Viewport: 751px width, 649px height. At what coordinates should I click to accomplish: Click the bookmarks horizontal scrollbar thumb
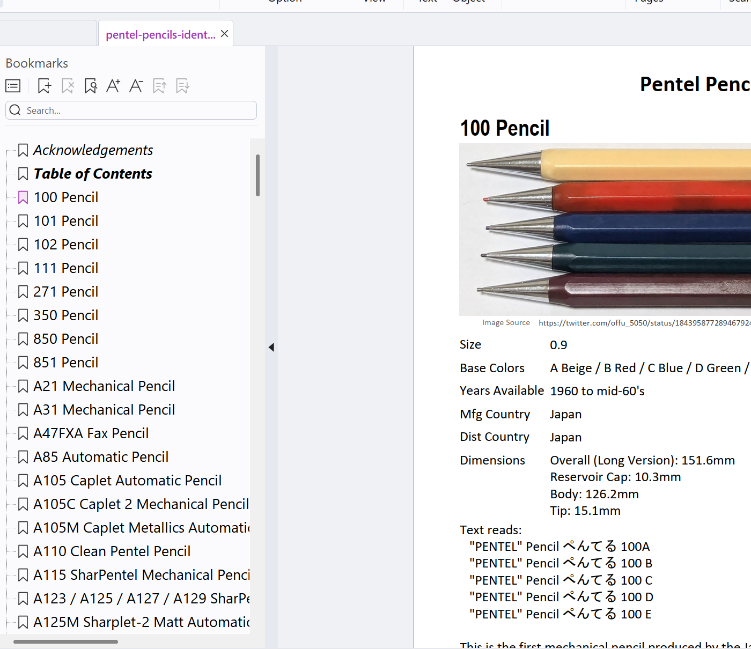pyautogui.click(x=65, y=641)
